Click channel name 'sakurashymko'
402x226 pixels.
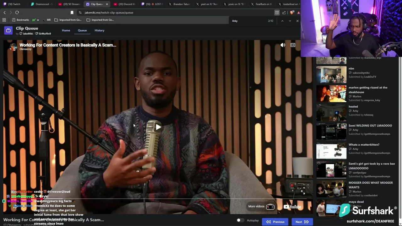pos(362,73)
